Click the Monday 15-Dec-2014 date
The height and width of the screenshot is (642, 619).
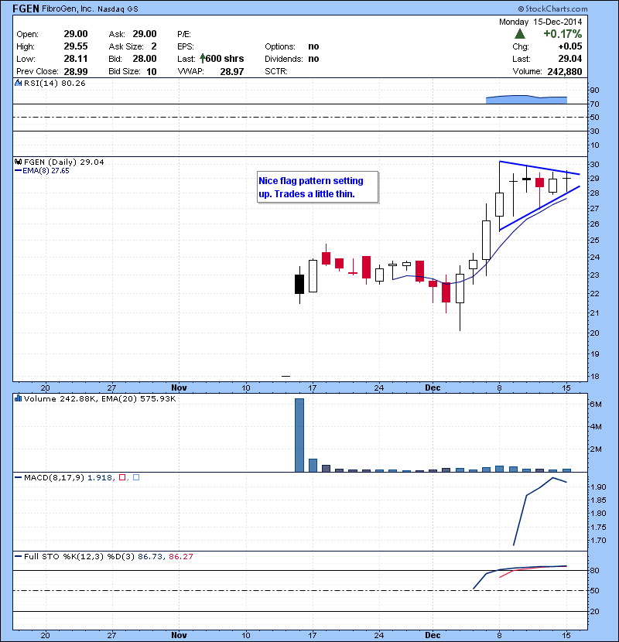coord(540,22)
